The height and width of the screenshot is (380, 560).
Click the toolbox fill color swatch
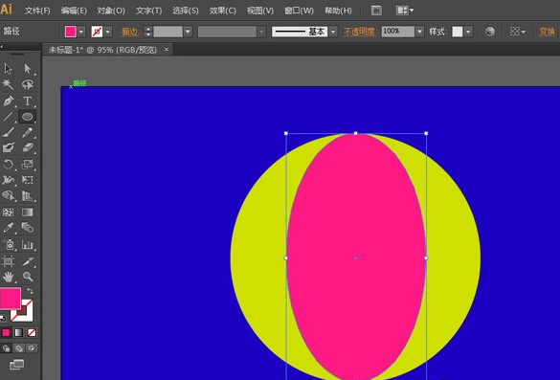(10, 299)
